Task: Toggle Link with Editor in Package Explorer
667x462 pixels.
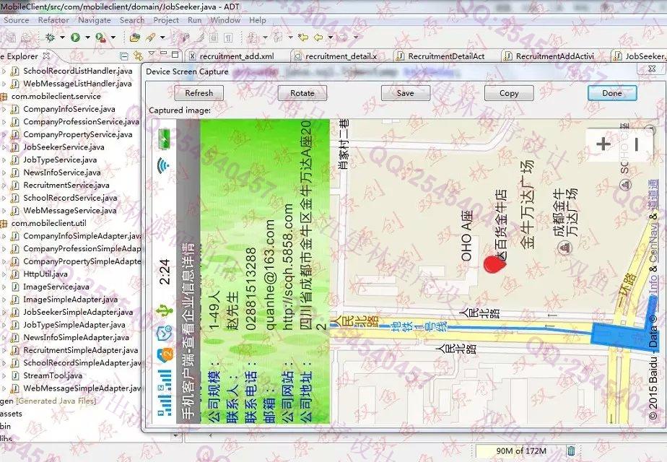Action: (x=138, y=56)
